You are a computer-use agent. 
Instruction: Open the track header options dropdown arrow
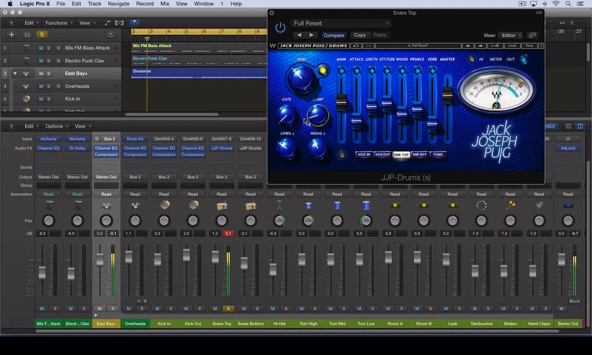pos(111,35)
